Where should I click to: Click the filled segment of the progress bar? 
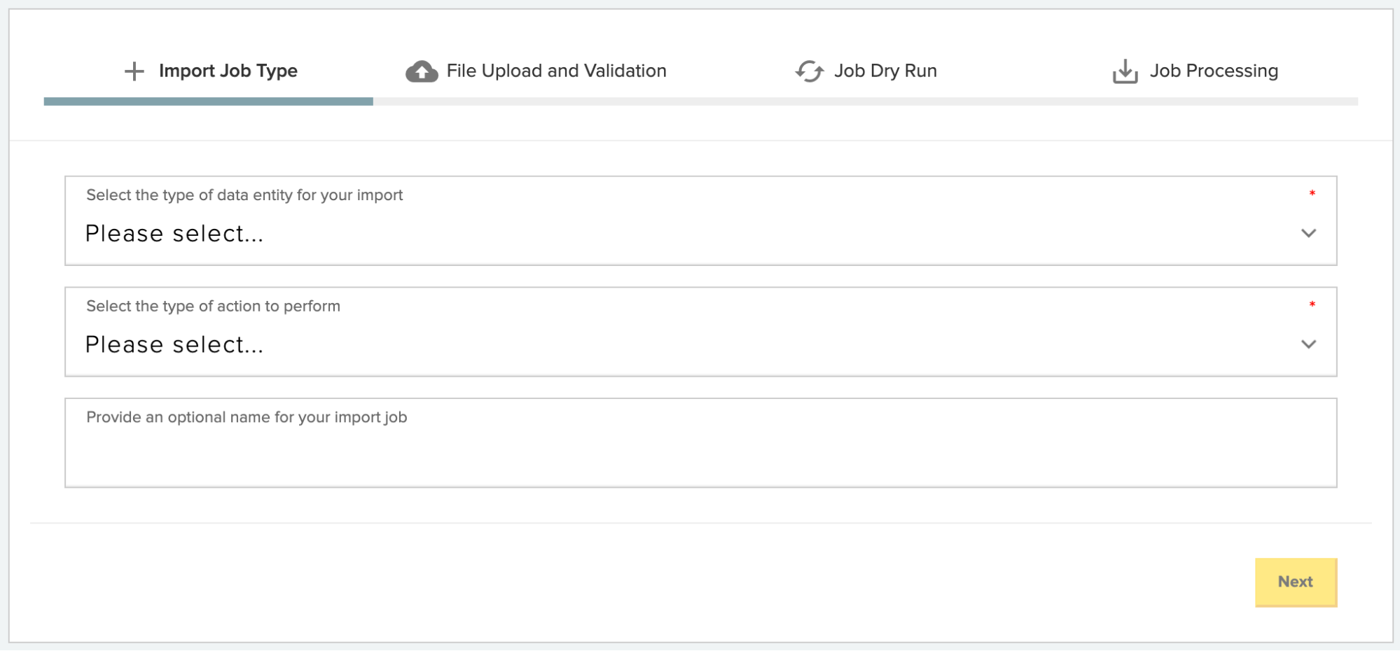pyautogui.click(x=208, y=101)
